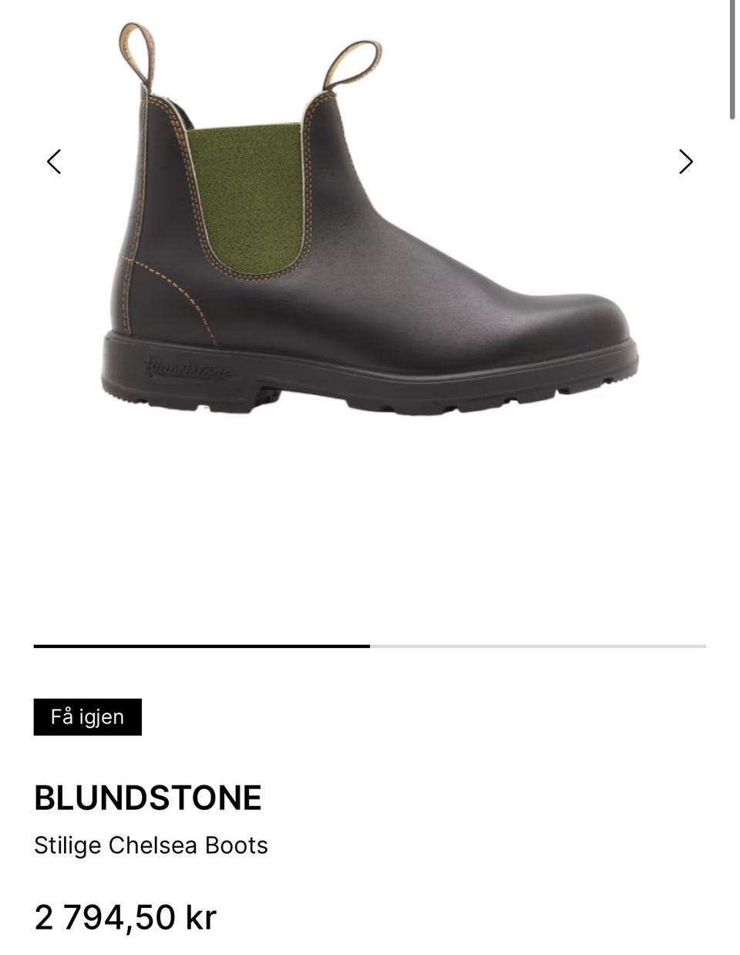The image size is (740, 955).
Task: Click the "kr" currency label
Action: 201,917
